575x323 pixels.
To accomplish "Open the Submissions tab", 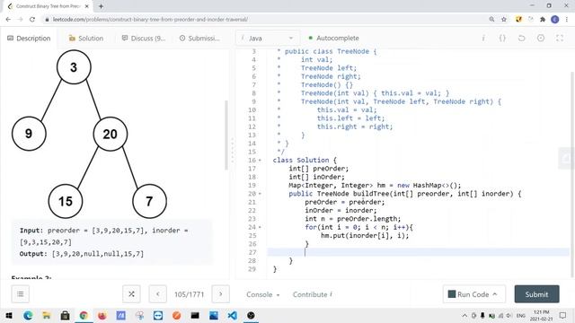I will point(199,38).
